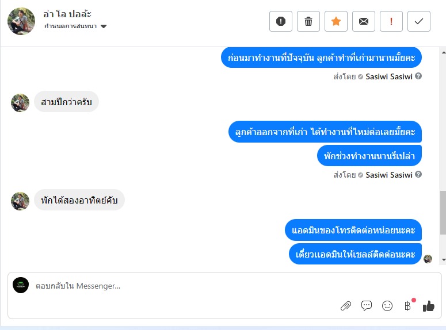Attach a file with paperclip icon
Image resolution: width=446 pixels, height=330 pixels.
pyautogui.click(x=346, y=306)
